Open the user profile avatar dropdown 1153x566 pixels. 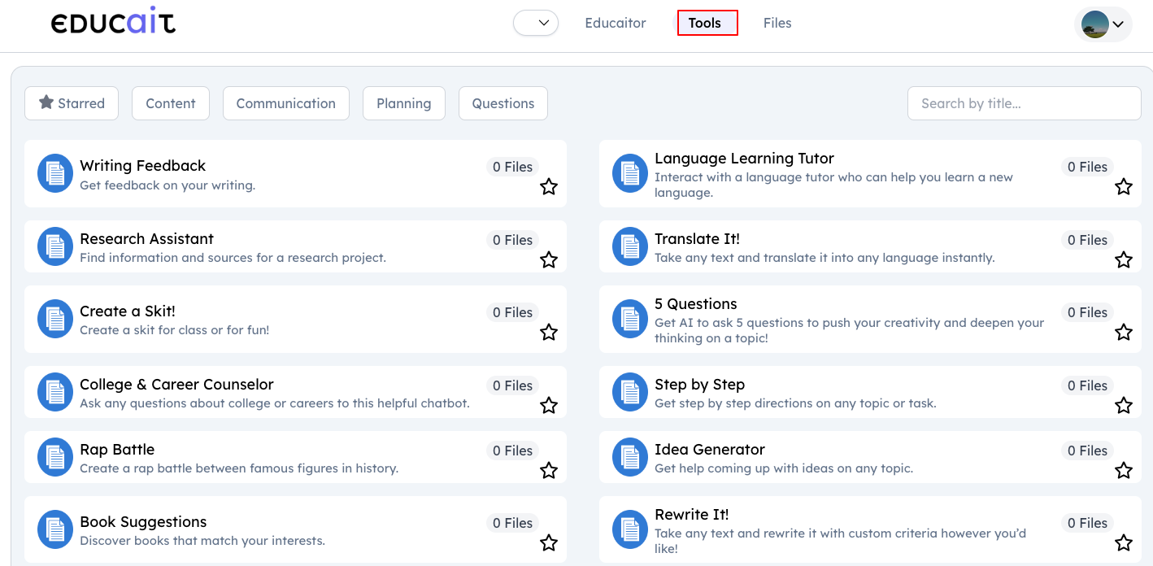1103,24
